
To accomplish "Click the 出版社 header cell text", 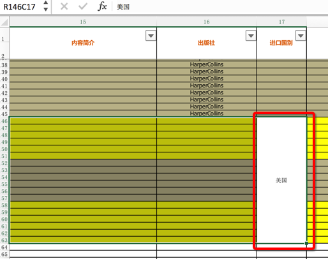I will point(206,43).
